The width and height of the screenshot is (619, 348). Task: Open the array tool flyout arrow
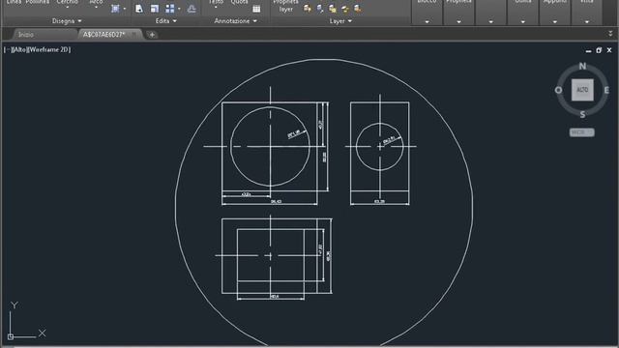click(179, 9)
